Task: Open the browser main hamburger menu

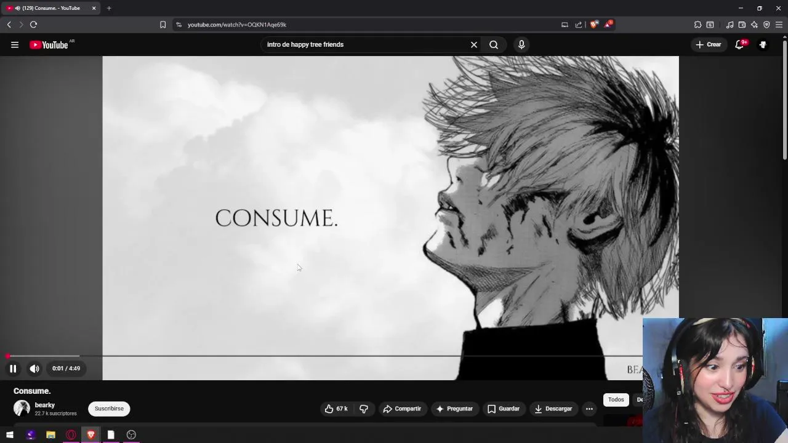Action: tap(779, 25)
